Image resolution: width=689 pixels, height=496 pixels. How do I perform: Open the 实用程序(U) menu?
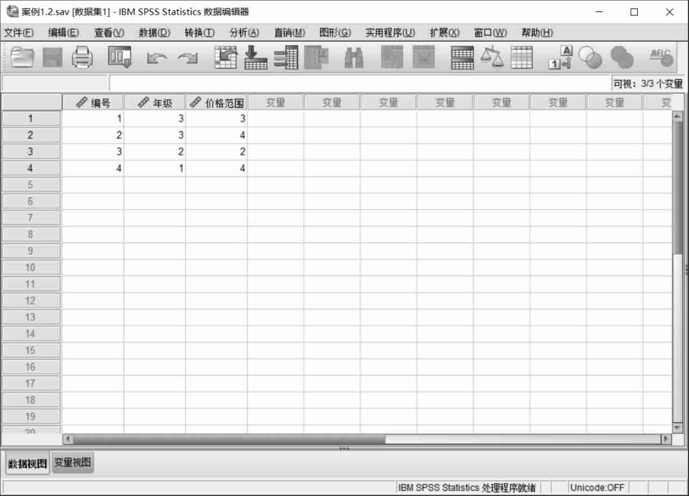pyautogui.click(x=390, y=33)
